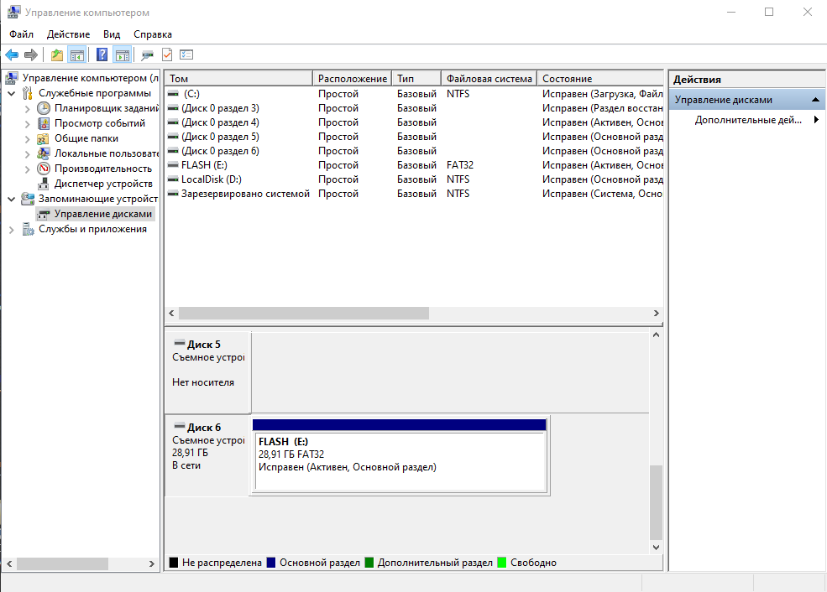
Task: Toggle the show/hide console tree button
Action: coord(77,55)
